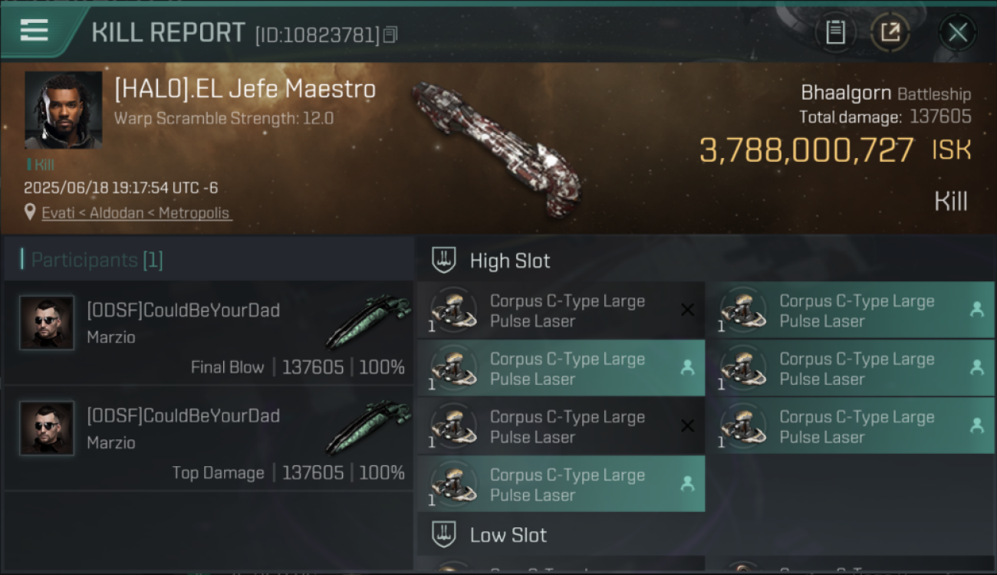Open the clipboard notes icon
Viewport: 997px width, 575px height.
coord(835,32)
